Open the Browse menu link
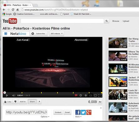Screen dimensions: 139x122 point(116,21)
